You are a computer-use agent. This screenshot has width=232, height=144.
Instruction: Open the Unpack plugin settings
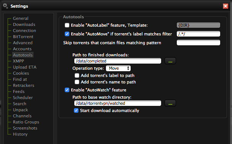21,110
